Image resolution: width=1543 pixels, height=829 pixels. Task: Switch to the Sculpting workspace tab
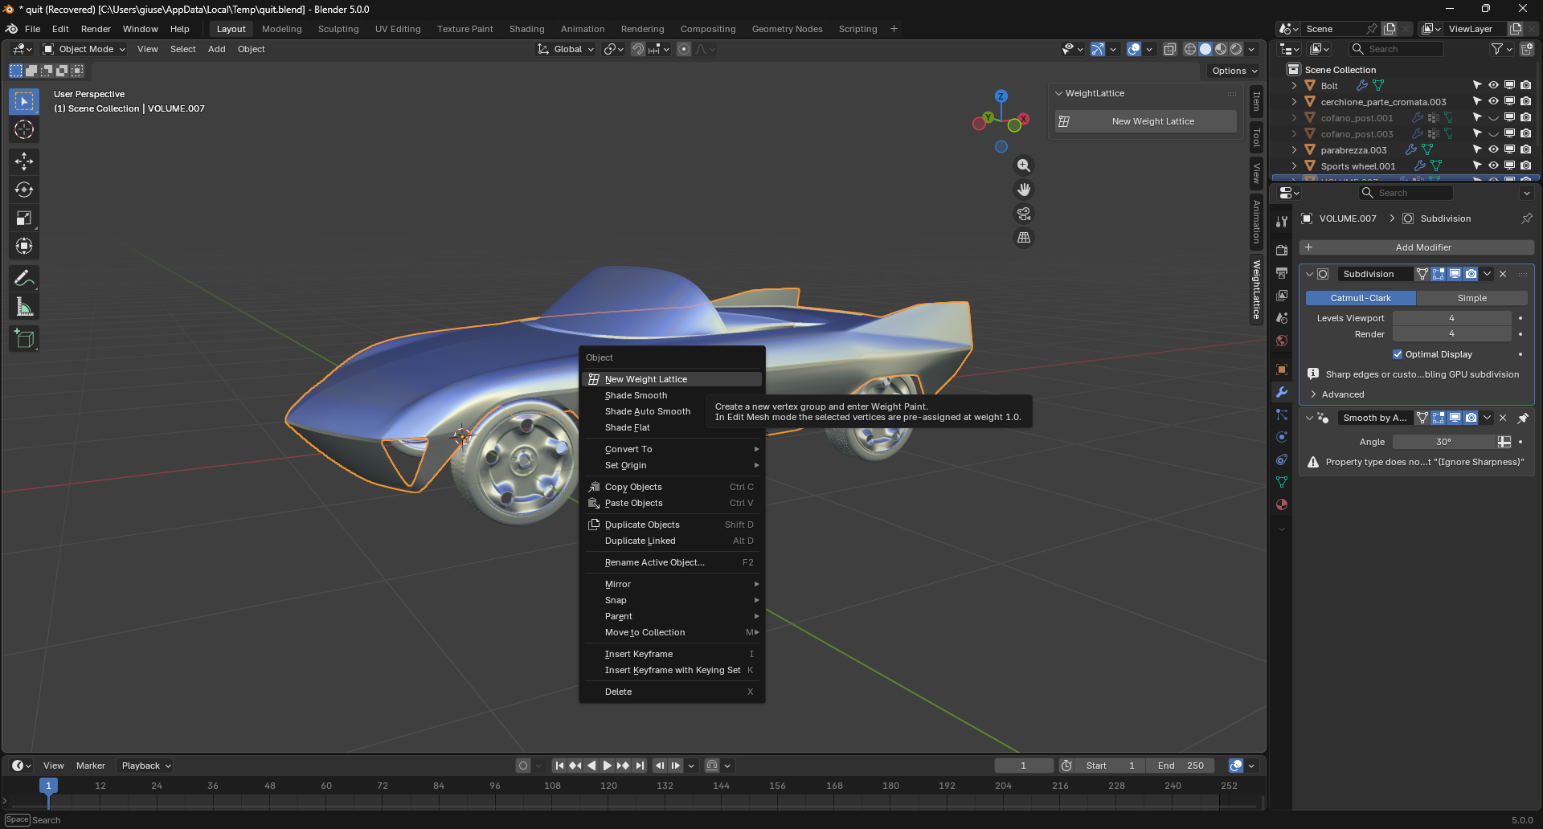(338, 29)
